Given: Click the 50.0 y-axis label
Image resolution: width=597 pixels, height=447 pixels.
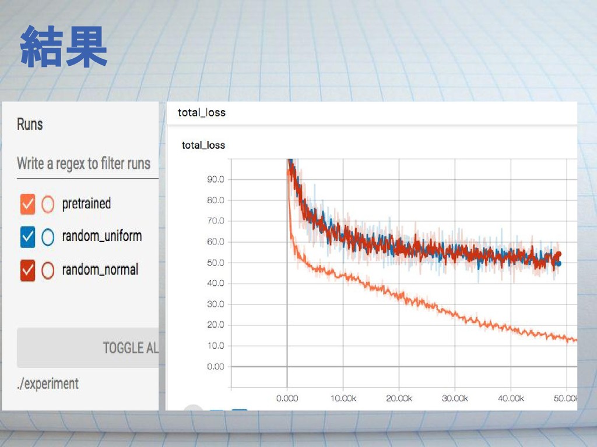Looking at the screenshot, I should (216, 262).
